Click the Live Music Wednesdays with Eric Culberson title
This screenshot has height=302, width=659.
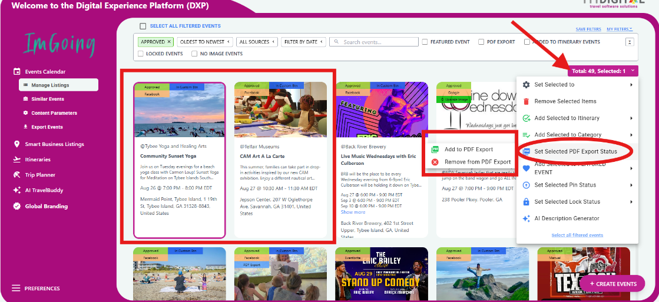click(378, 160)
